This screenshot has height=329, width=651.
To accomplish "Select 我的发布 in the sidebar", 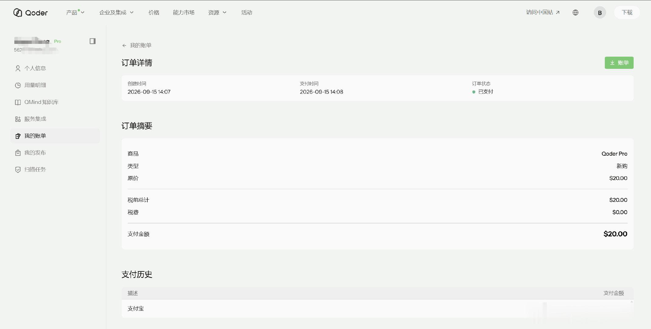I will [x=55, y=153].
